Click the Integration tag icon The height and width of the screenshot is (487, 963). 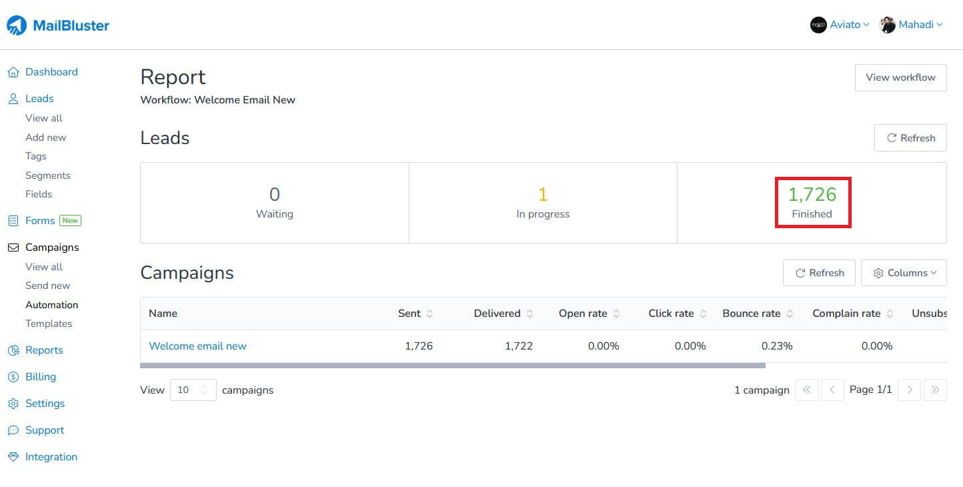14,456
